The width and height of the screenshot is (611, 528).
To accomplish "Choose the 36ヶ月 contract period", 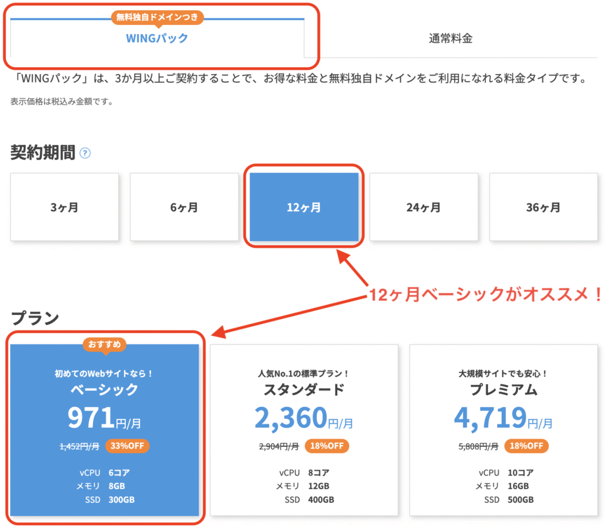I will click(543, 207).
